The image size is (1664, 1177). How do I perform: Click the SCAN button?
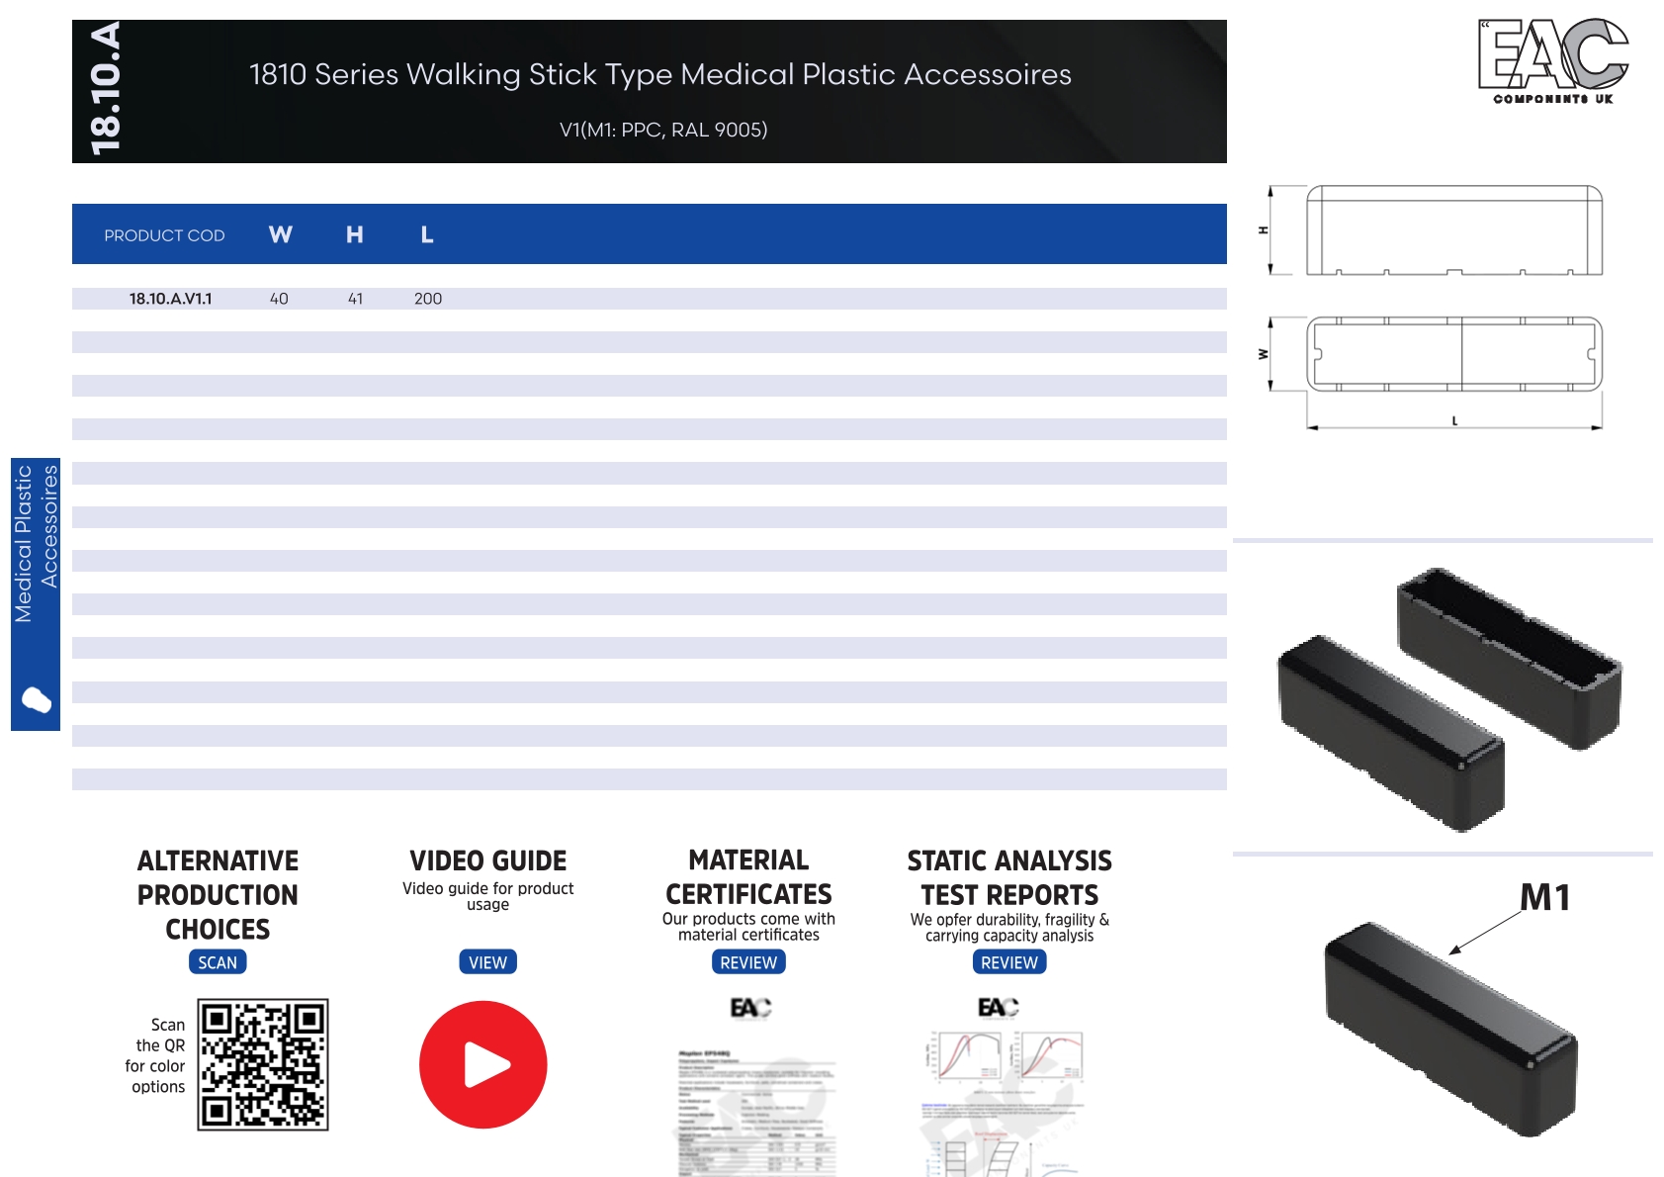218,962
